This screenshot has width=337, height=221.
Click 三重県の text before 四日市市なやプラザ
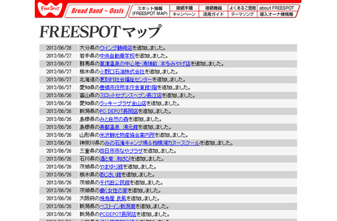(x=89, y=151)
